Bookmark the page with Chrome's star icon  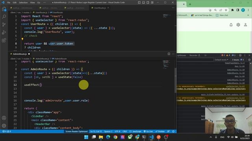pyautogui.click(x=226, y=10)
